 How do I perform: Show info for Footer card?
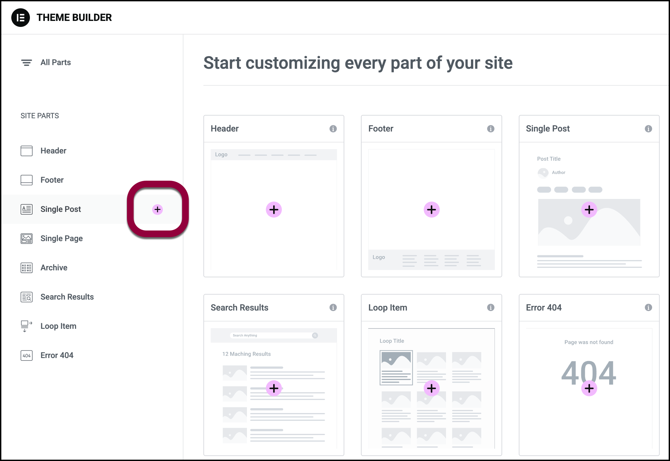click(491, 129)
